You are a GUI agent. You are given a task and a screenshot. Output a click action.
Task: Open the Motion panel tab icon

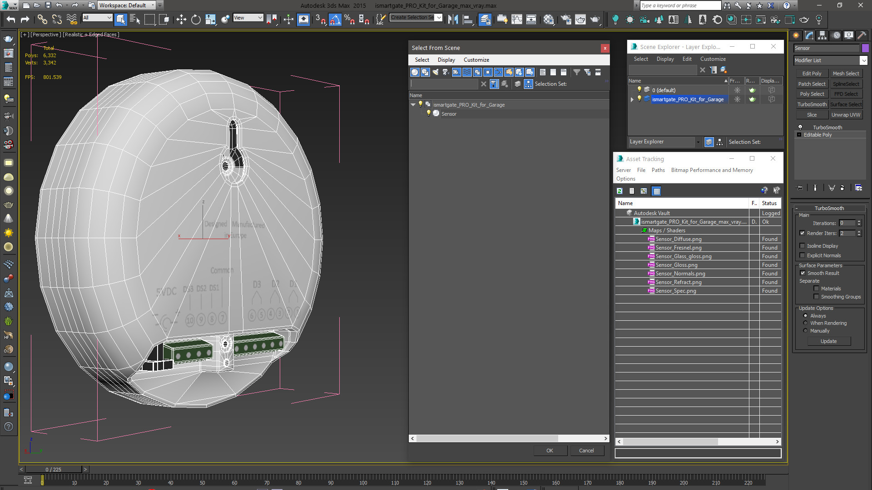pyautogui.click(x=836, y=35)
